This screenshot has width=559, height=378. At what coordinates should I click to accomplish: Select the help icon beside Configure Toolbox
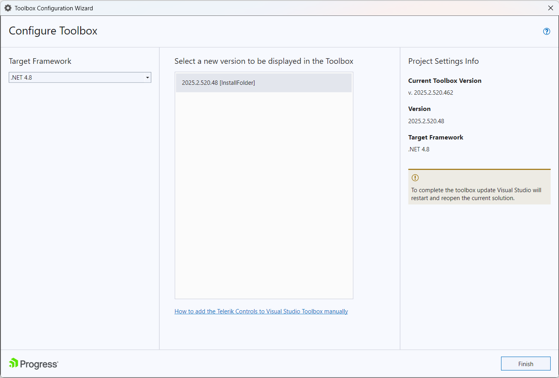[547, 31]
